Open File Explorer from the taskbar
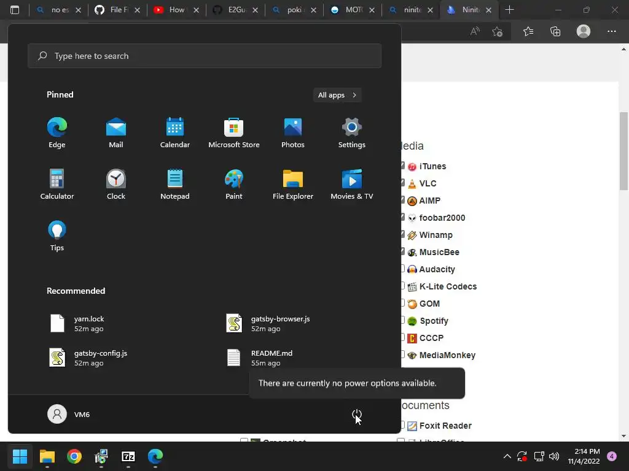629x471 pixels. [x=47, y=456]
